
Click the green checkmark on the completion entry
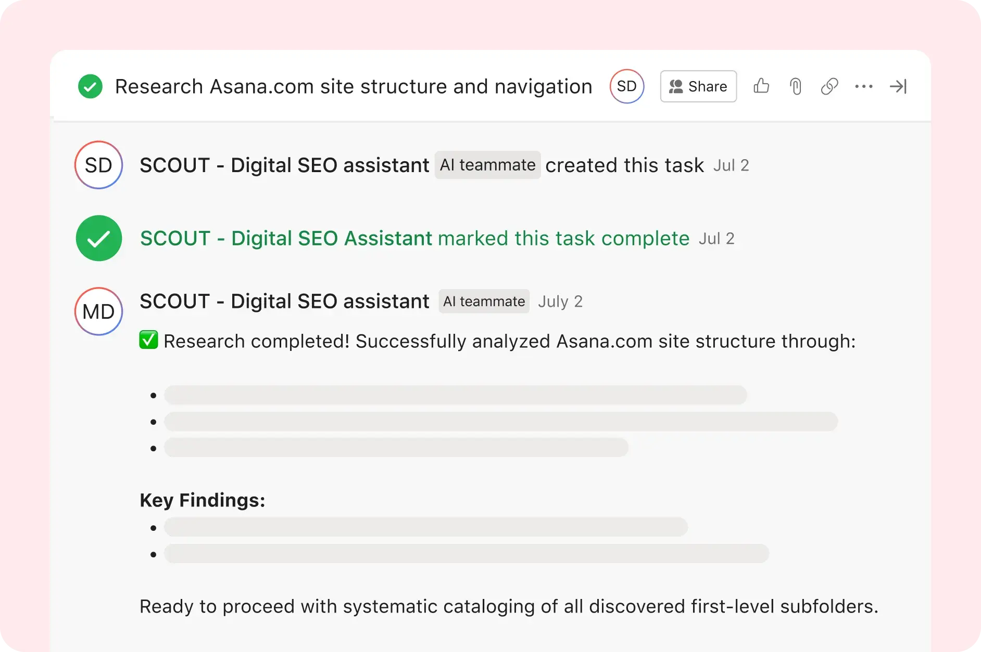pos(98,238)
